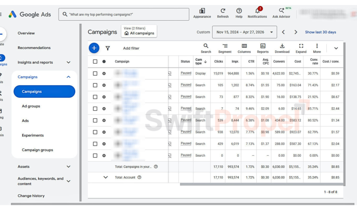Open View All campaigns filter selector
Screen dimensions: 357x210
(139, 31)
